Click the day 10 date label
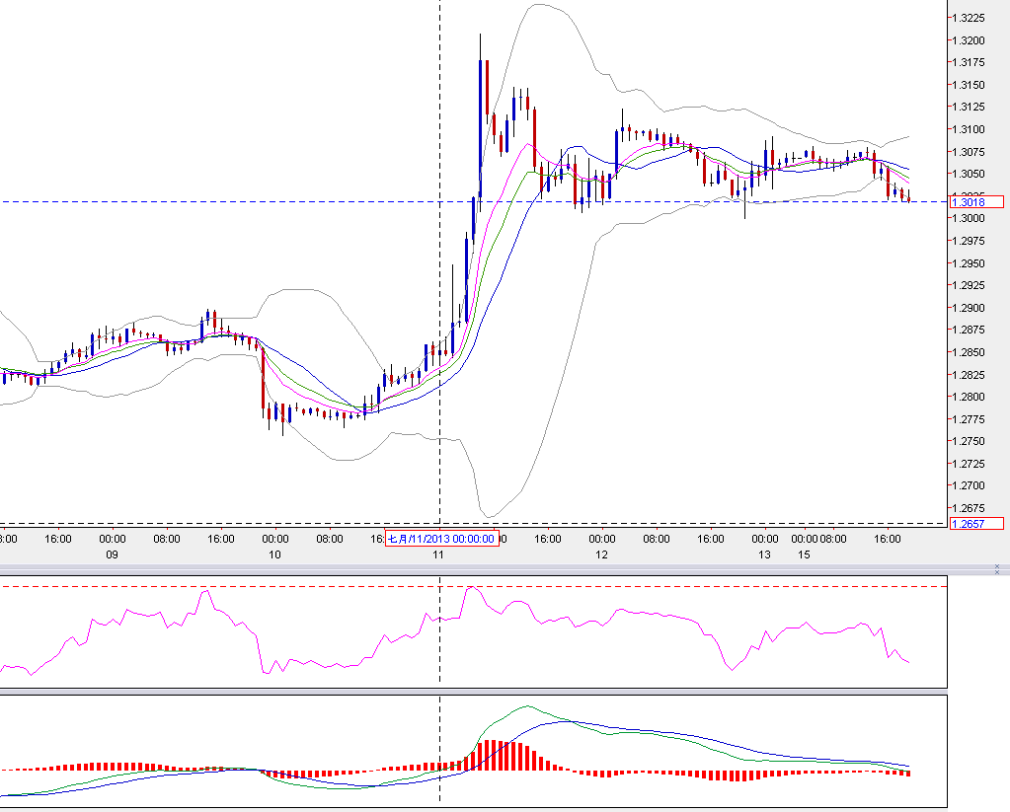This screenshot has width=1010, height=812. (275, 554)
